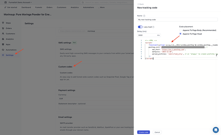Click the Automations icon in left sidebar
Viewport: 221px width, 135px height.
[3, 50]
